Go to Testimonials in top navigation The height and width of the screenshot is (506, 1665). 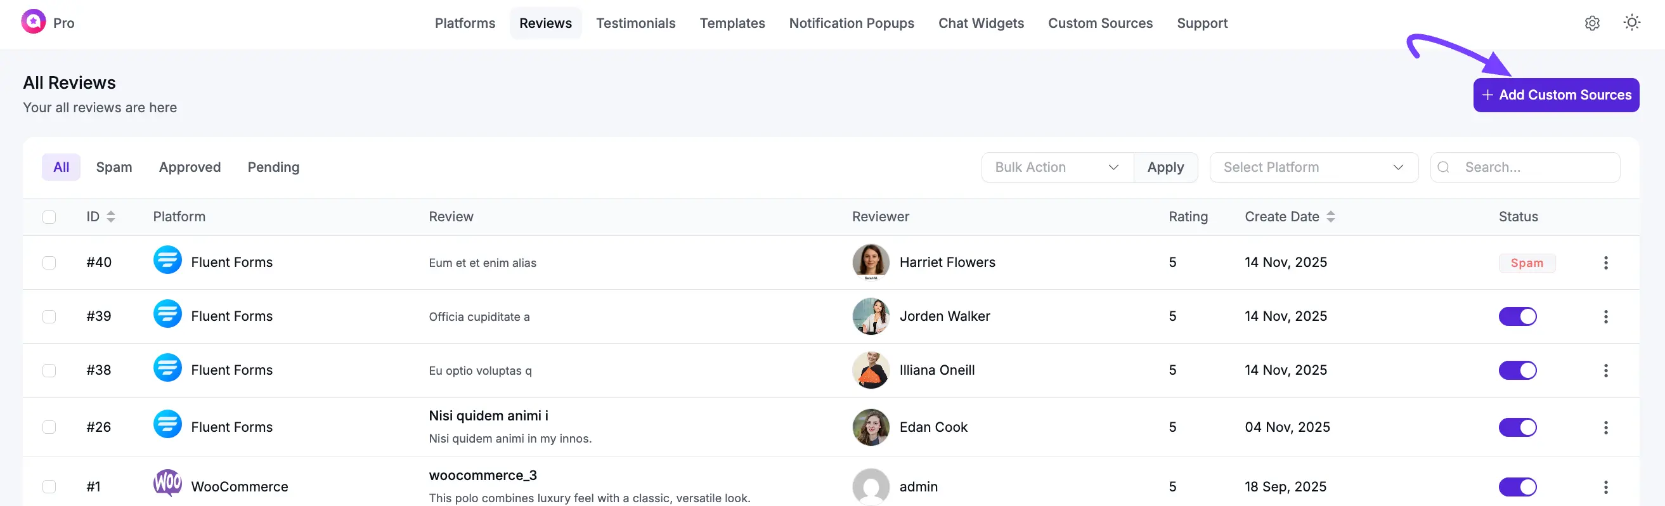635,23
